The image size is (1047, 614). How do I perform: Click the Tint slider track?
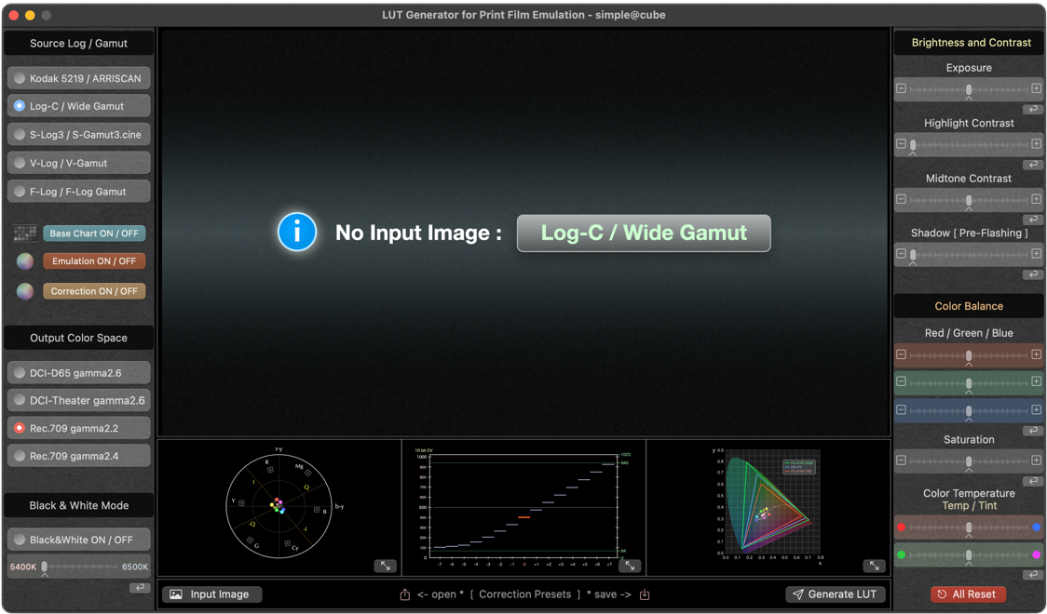968,554
